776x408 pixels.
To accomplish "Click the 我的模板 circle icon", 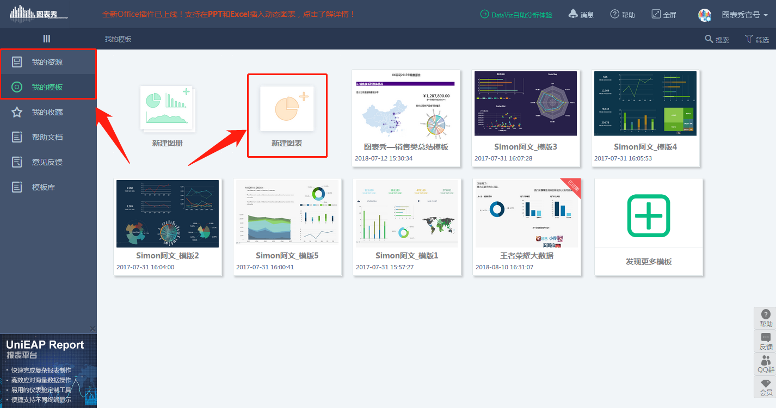I will coord(17,87).
